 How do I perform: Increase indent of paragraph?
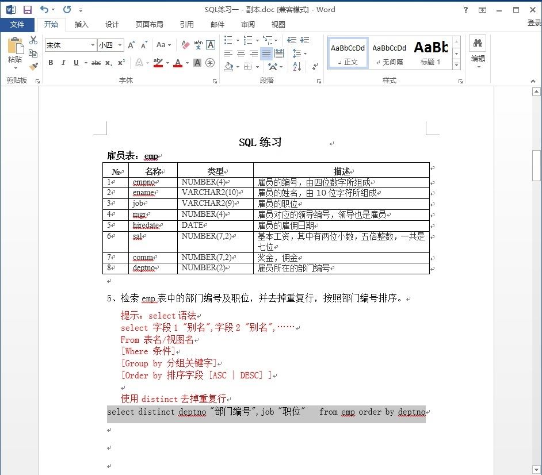point(304,40)
